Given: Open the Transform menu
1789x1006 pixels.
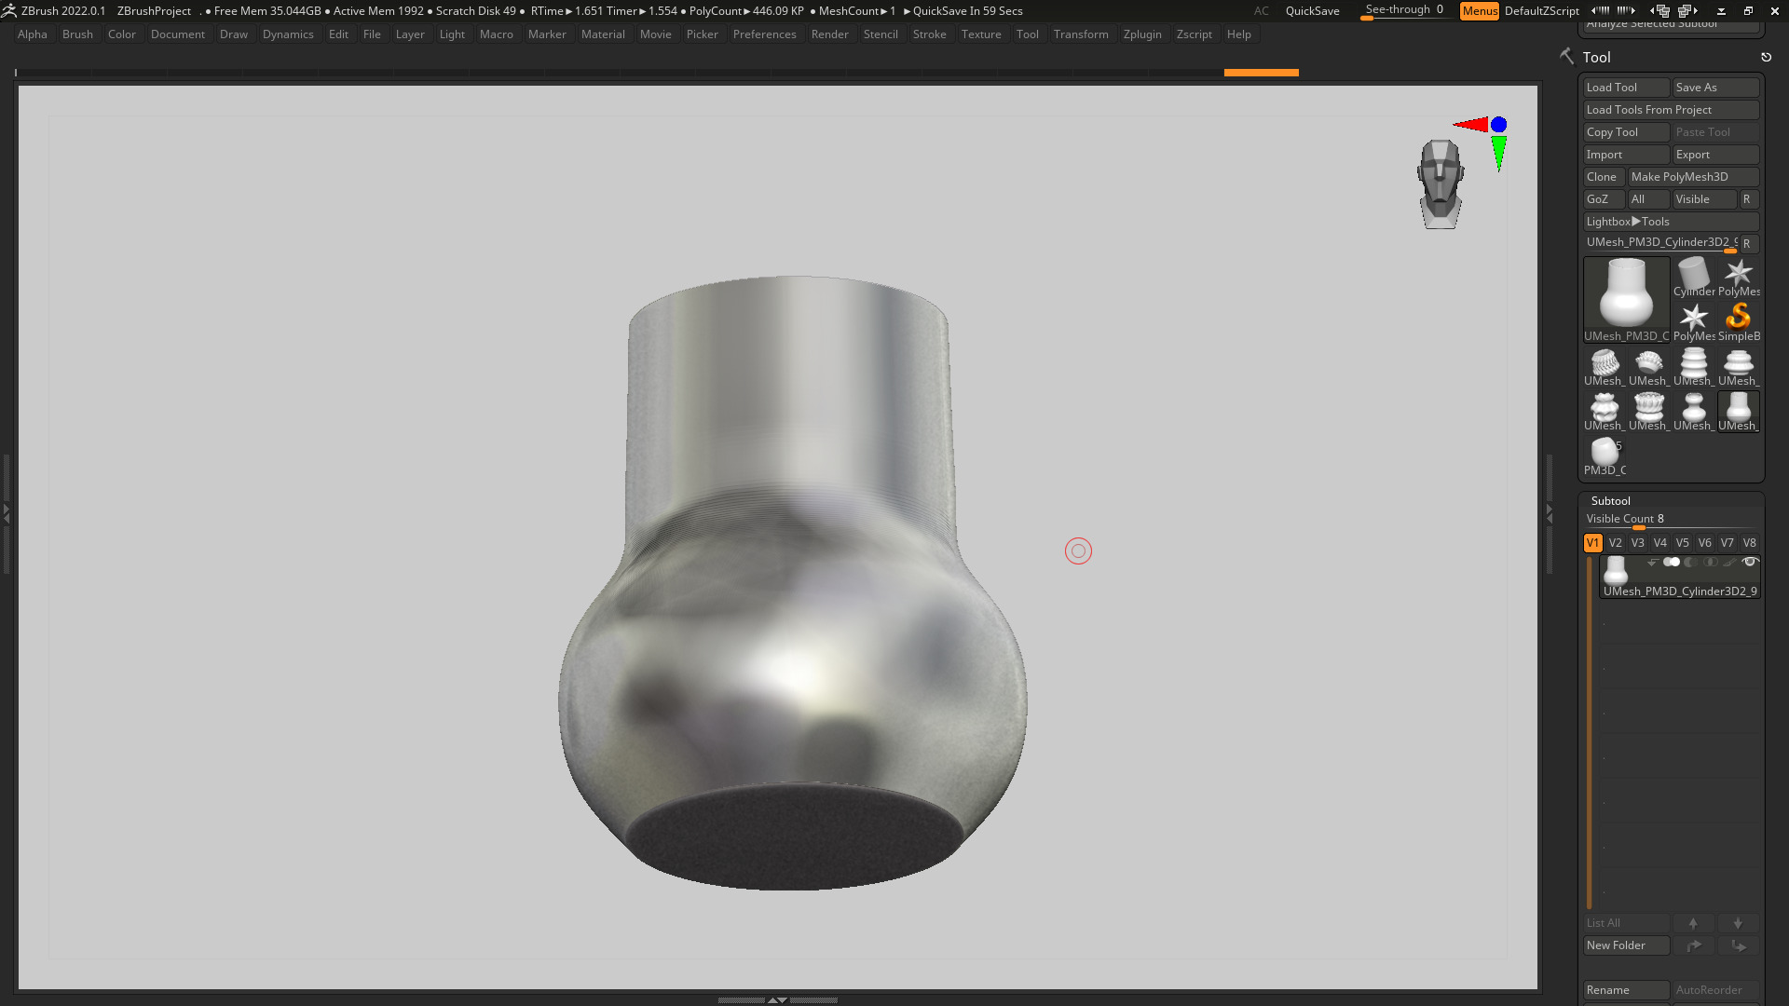Looking at the screenshot, I should (1081, 34).
